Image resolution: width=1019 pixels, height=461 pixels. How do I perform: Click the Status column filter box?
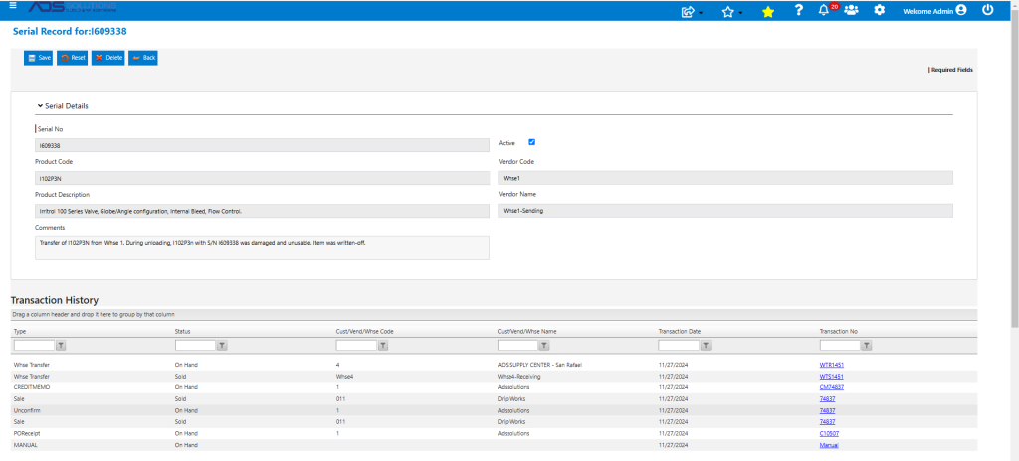[196, 346]
